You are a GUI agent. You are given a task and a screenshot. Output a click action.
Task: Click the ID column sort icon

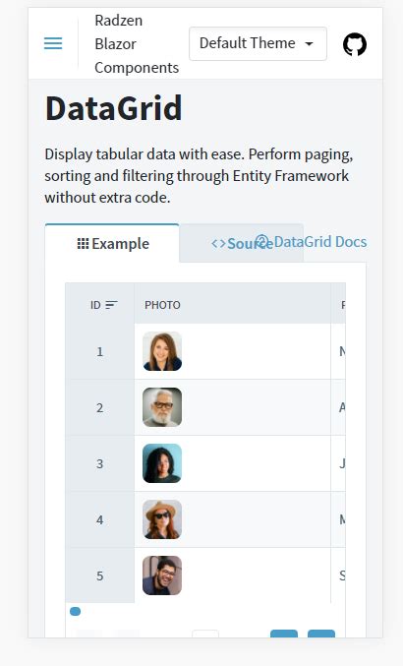pos(112,305)
